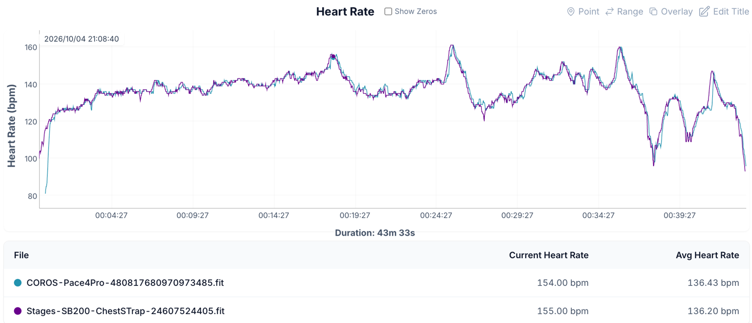Select the Stages-SB200-ChestSTrap fit file row

(376, 311)
